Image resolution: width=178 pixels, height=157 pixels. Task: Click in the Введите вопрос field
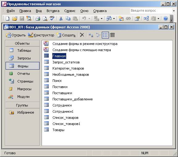[x=151, y=11]
